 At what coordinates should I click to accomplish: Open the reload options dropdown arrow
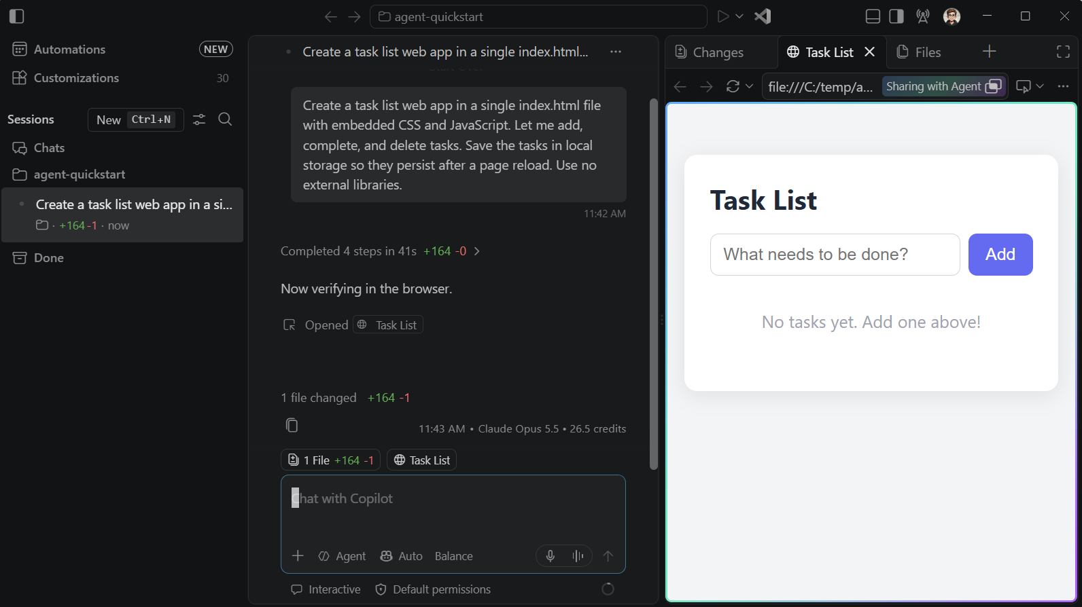click(750, 86)
